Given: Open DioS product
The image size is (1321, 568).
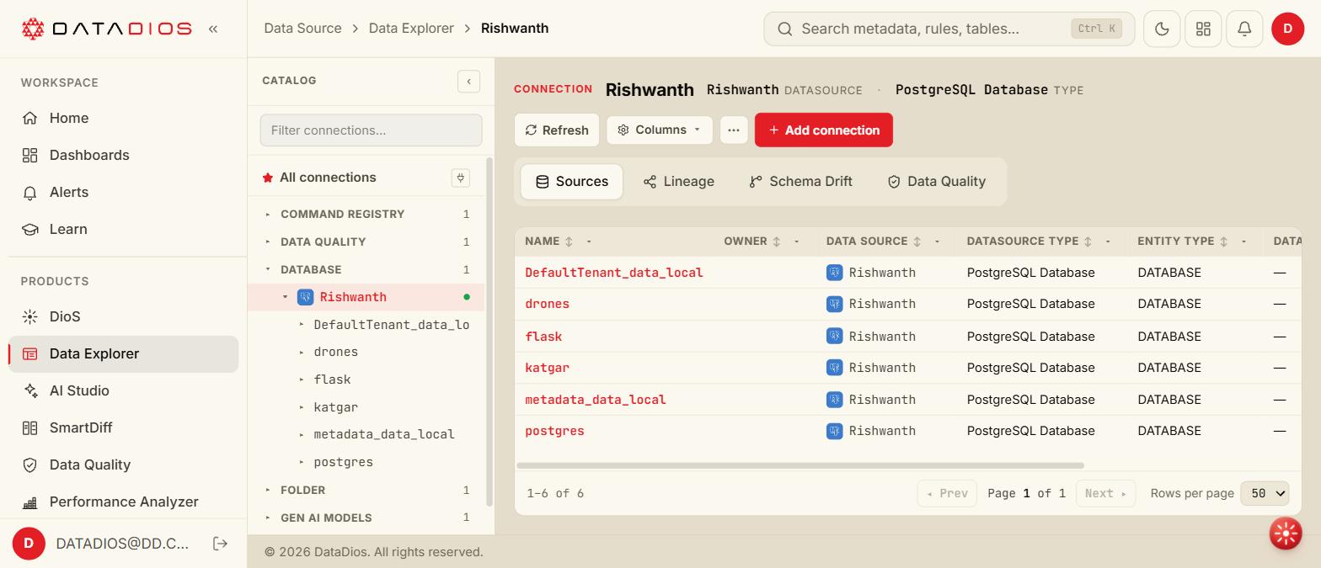Looking at the screenshot, I should pos(123,316).
